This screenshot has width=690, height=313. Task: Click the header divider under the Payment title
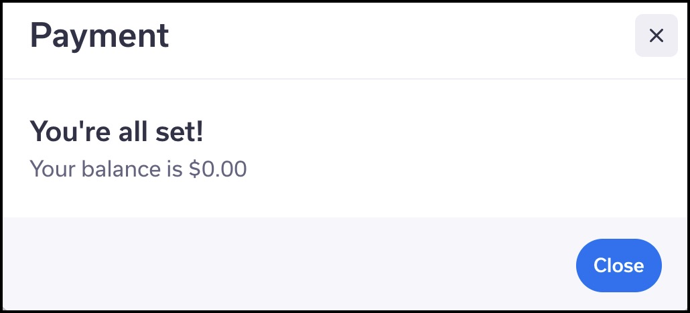tap(345, 79)
